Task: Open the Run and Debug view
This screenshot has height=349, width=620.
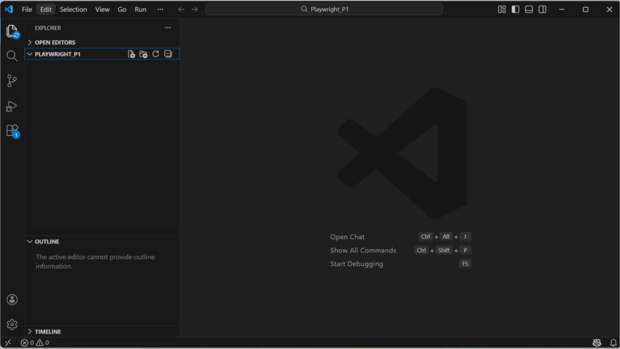Action: click(x=12, y=106)
